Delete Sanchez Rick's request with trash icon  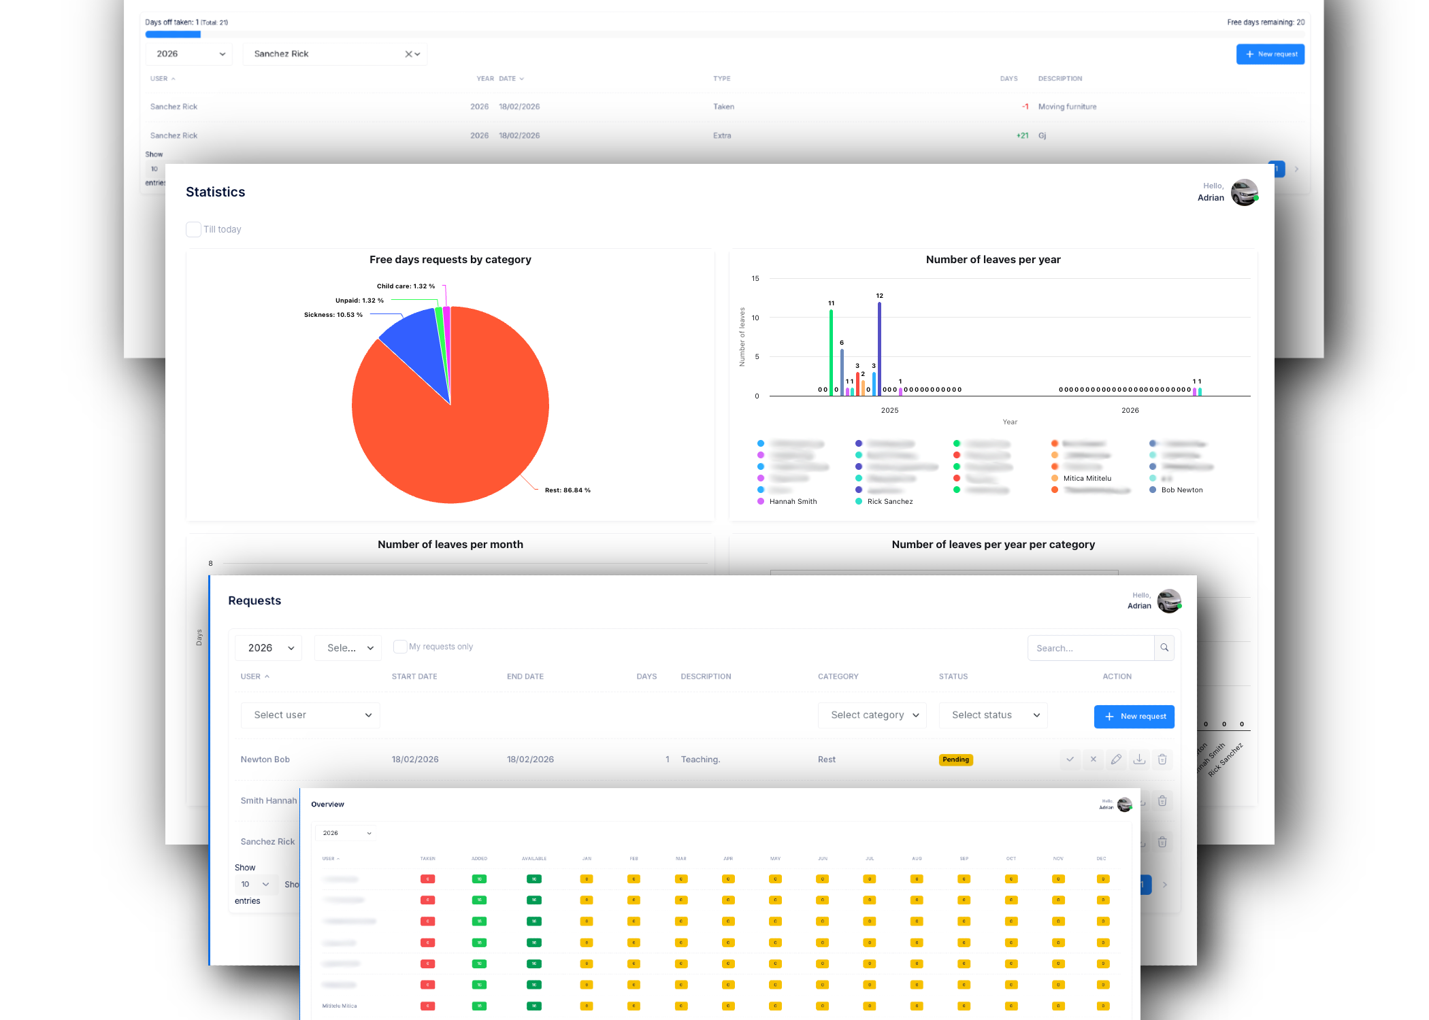click(1162, 842)
